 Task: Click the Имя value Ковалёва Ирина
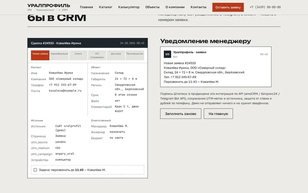(61, 73)
